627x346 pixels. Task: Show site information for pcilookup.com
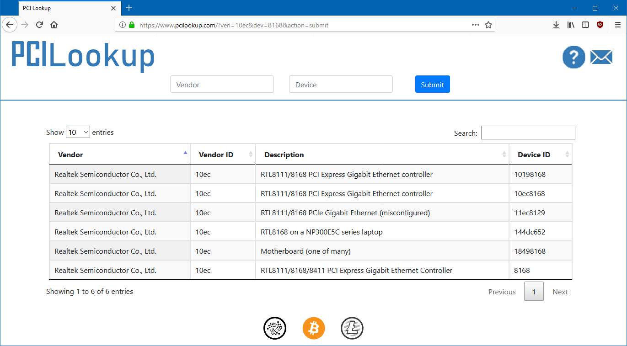(x=122, y=25)
